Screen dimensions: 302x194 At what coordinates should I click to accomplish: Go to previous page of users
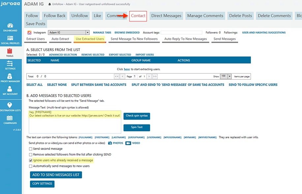(122, 76)
